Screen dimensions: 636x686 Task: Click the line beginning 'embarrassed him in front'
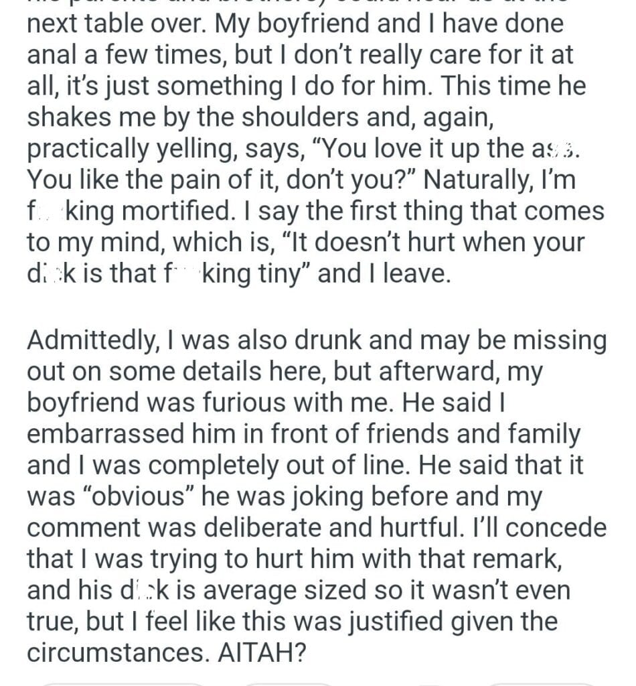point(303,433)
